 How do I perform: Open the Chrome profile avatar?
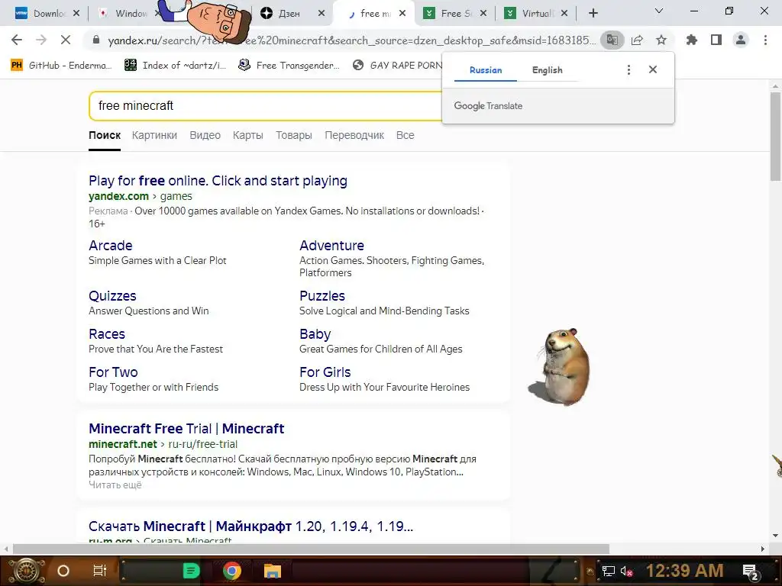741,40
